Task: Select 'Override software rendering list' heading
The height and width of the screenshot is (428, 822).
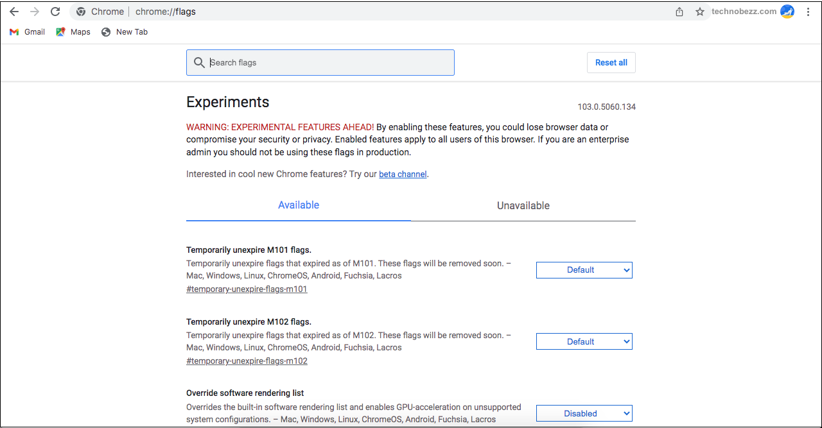Action: (x=245, y=393)
